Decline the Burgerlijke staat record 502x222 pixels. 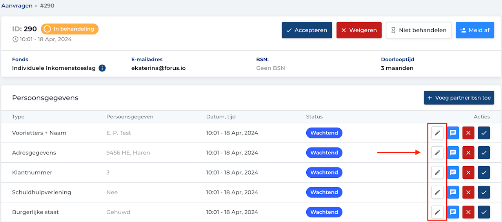click(468, 212)
